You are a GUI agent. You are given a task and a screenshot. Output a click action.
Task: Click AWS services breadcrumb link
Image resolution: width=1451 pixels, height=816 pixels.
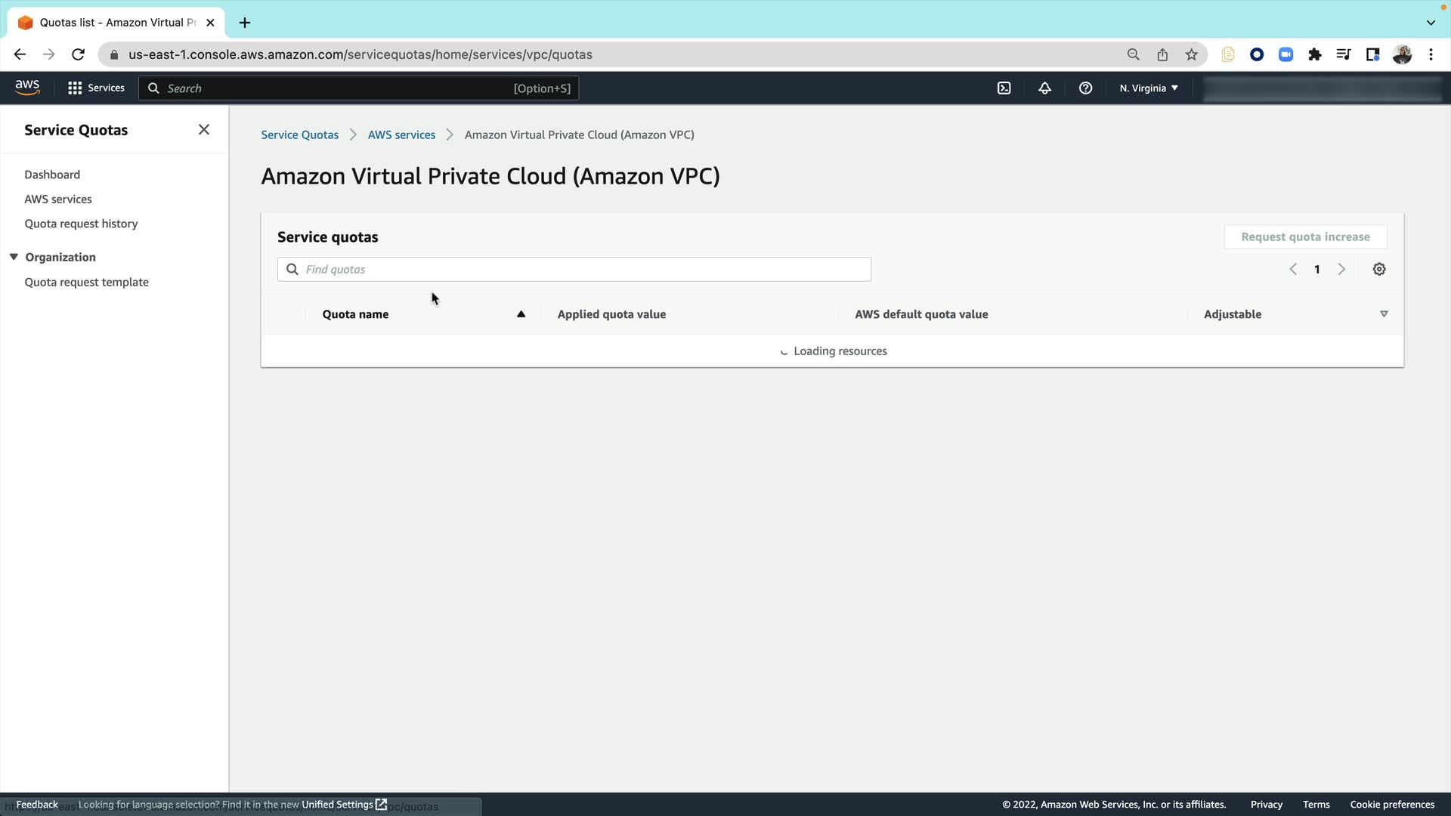pyautogui.click(x=401, y=134)
